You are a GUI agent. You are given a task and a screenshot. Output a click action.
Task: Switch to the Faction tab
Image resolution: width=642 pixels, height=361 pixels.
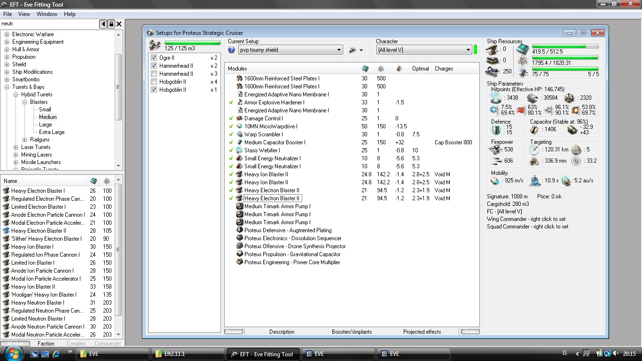[46, 344]
